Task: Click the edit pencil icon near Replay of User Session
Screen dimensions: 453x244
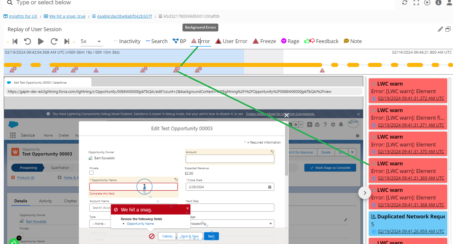Action: point(440,29)
